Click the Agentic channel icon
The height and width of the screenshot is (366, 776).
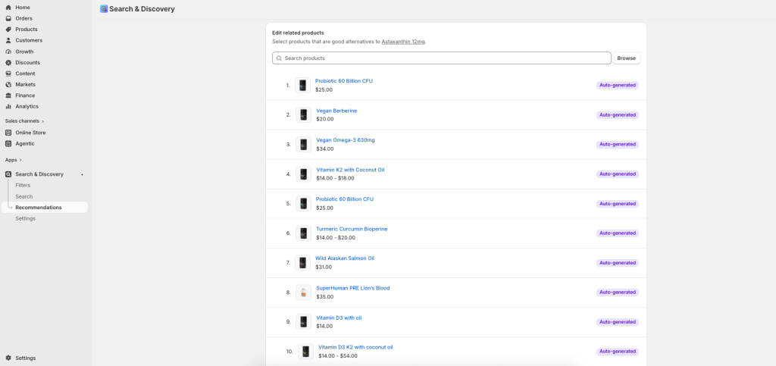[8, 143]
